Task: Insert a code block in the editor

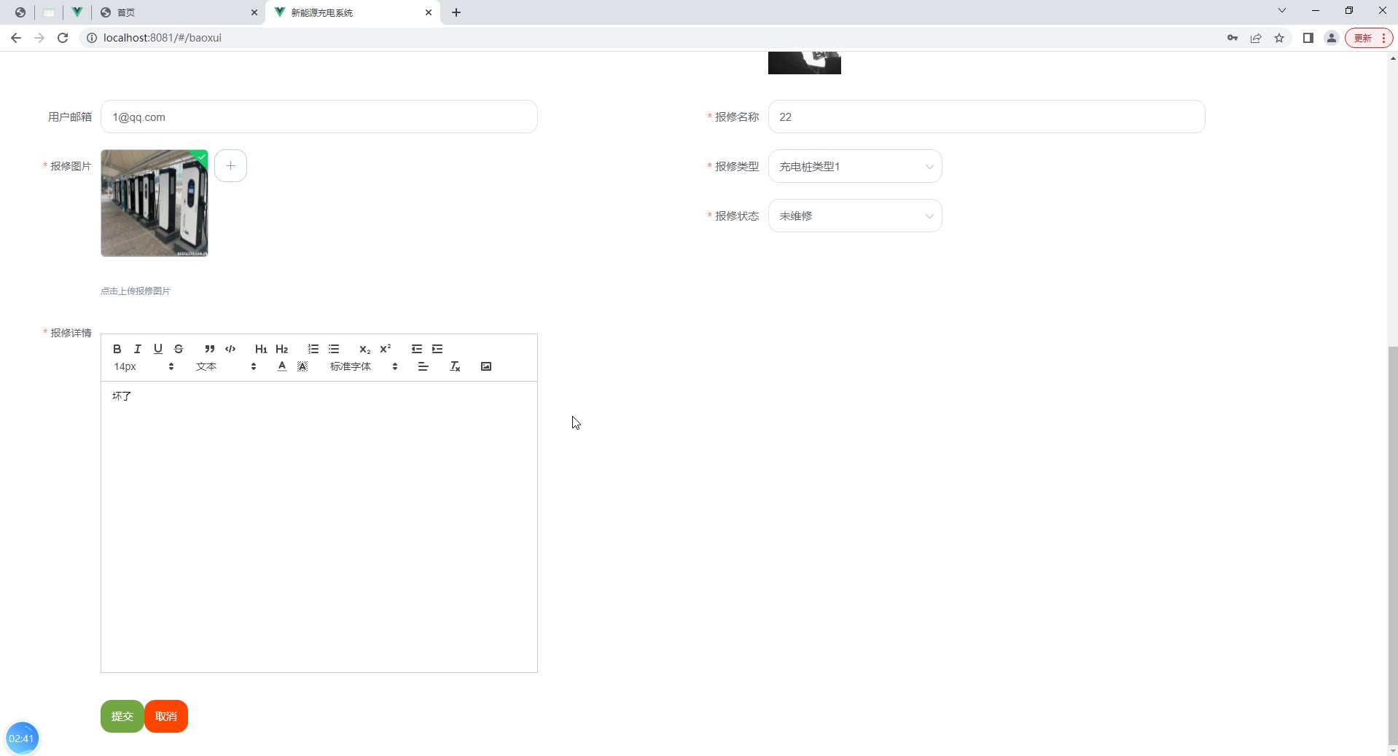Action: click(x=230, y=349)
